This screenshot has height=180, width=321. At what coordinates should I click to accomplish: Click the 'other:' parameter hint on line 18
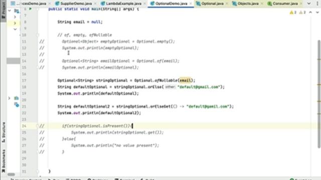(170, 87)
